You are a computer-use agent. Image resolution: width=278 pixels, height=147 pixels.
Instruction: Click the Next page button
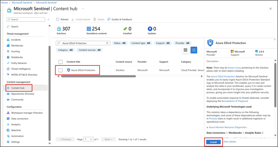point(108,139)
